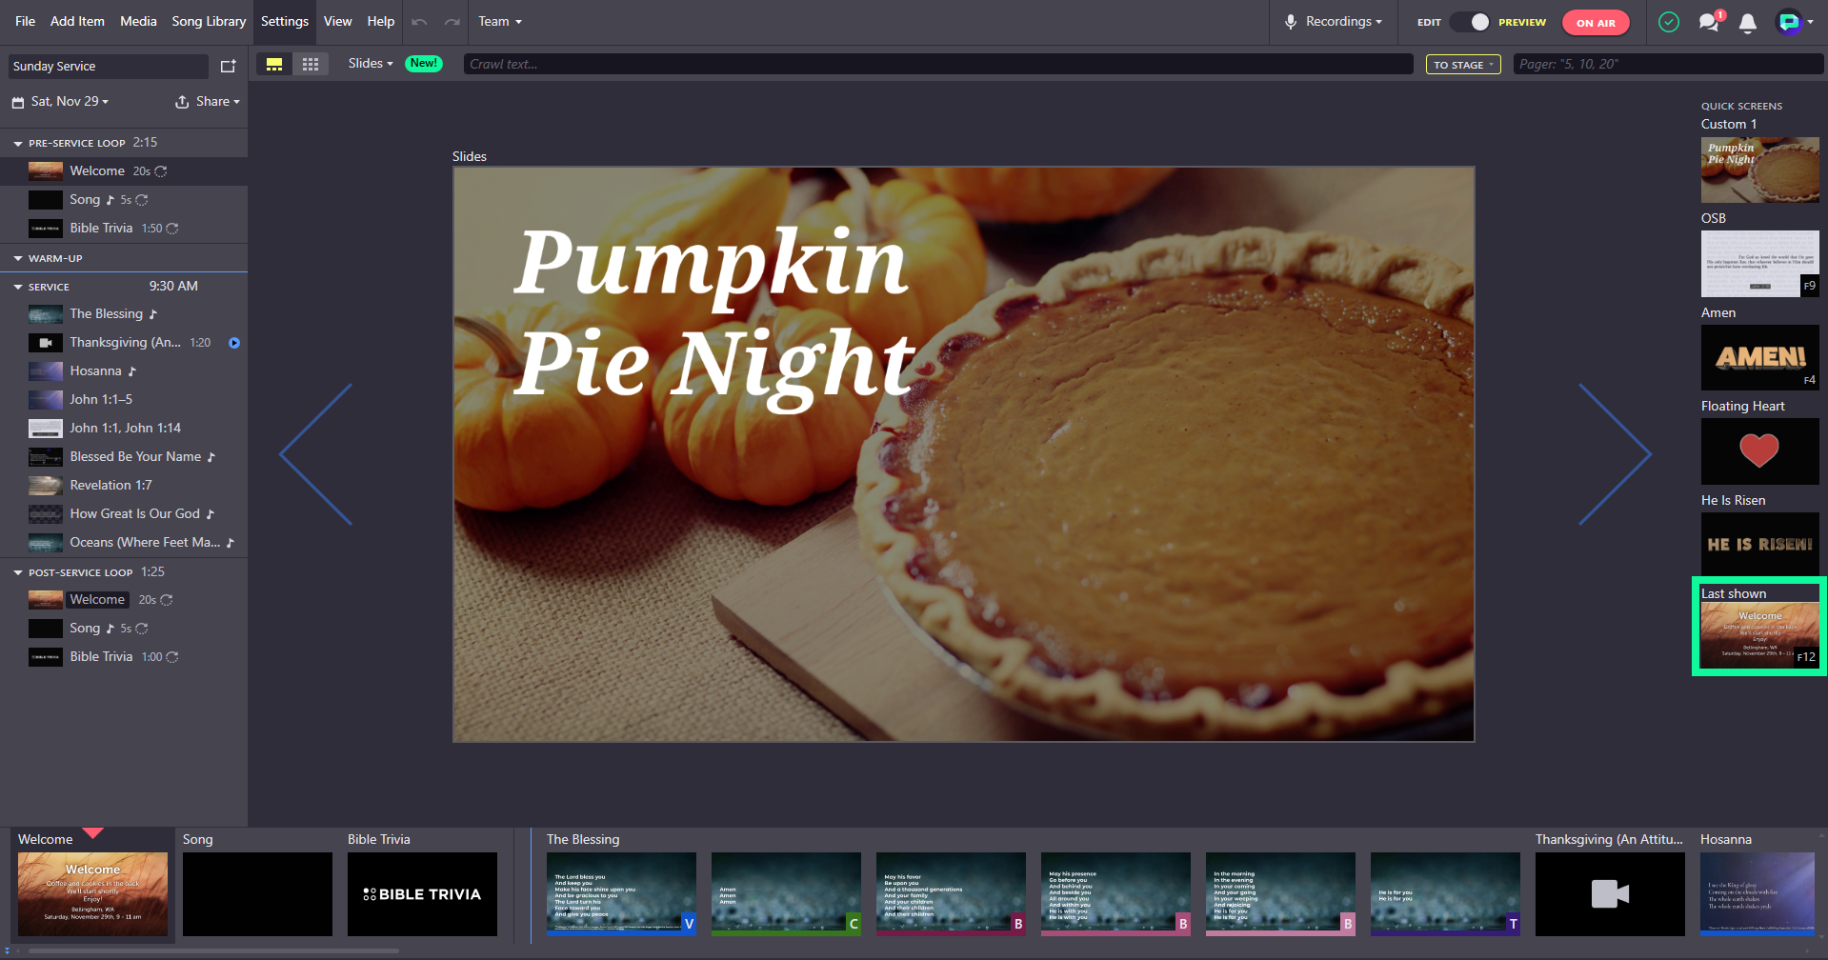Select The Blessing verse slide marked V
1828x960 pixels.
coord(621,894)
